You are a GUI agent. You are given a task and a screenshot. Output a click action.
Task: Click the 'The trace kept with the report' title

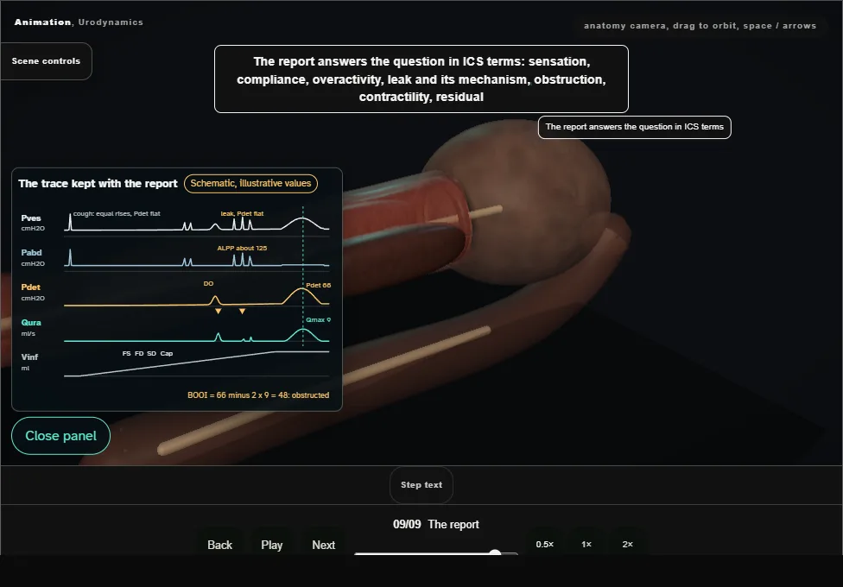coord(98,184)
